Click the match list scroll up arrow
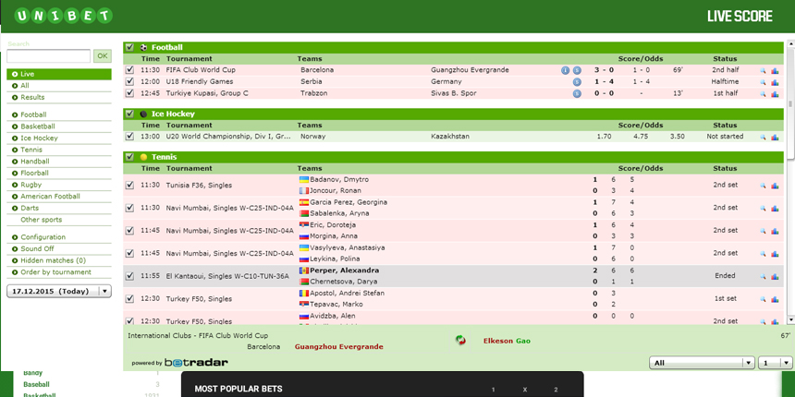This screenshot has width=795, height=397. (790, 44)
